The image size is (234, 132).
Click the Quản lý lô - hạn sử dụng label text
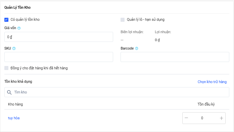(x=146, y=19)
